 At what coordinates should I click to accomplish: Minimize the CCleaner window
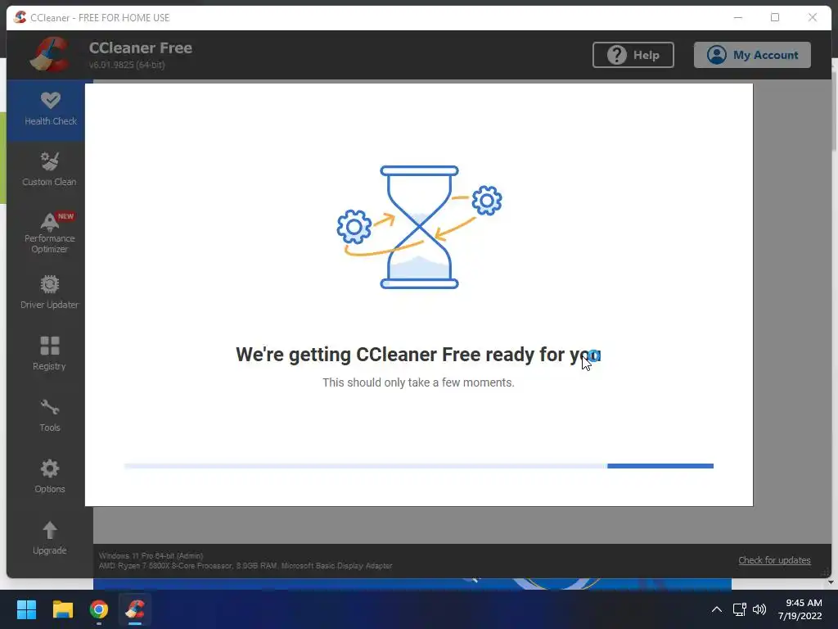coord(738,17)
